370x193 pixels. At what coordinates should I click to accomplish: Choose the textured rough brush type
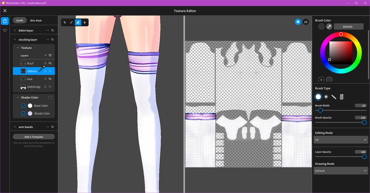pyautogui.click(x=341, y=96)
